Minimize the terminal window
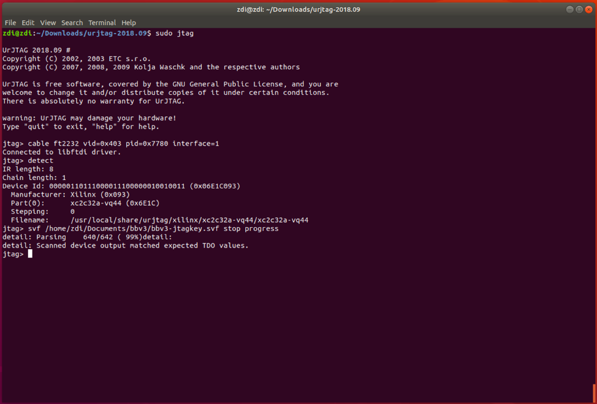597x404 pixels. (x=569, y=10)
